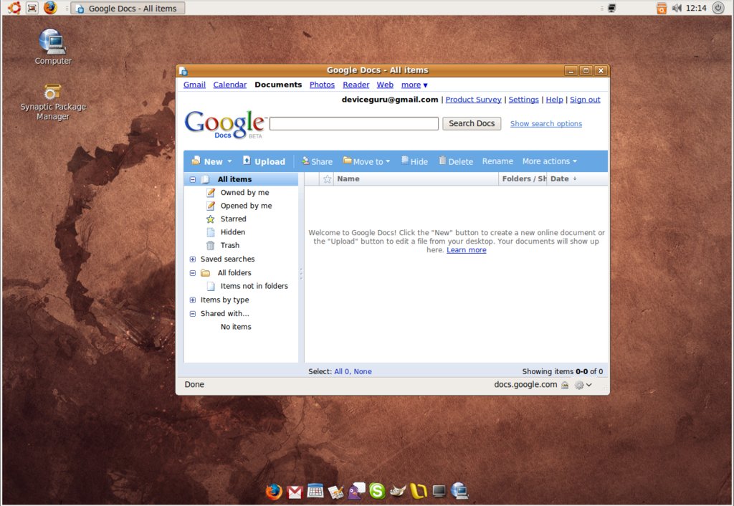Screen dimensions: 734x506
Task: Go to Reader in the top navigation
Action: 356,85
